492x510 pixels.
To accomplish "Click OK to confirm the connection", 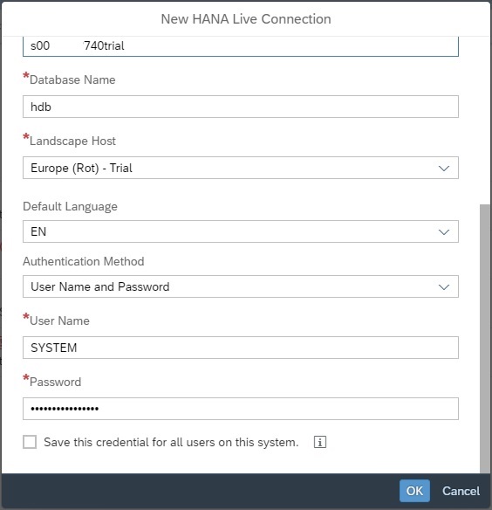I will [414, 491].
